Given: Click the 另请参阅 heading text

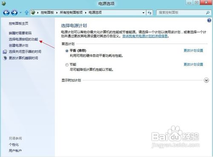Looking at the screenshot, I should point(15,138).
